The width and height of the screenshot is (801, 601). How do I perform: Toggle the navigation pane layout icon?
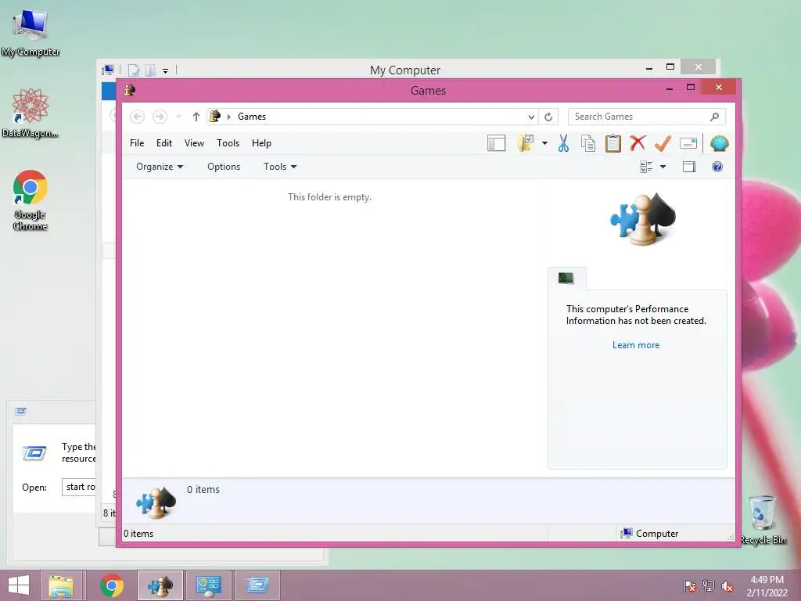point(496,144)
